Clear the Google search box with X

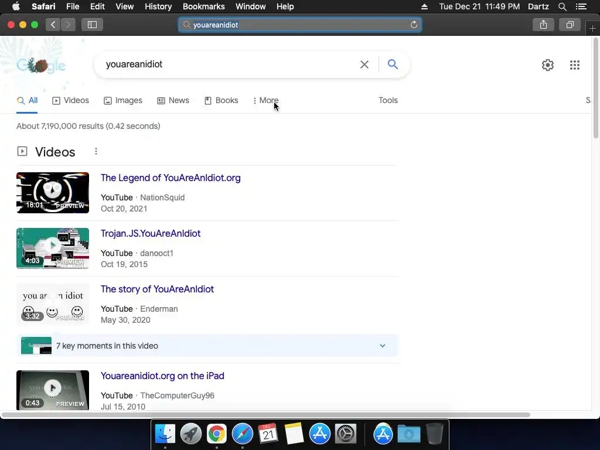364,64
